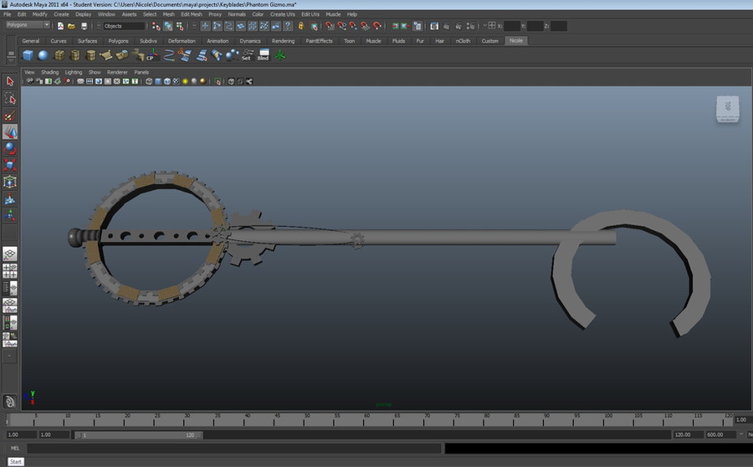This screenshot has height=467, width=753.
Task: Open the Create UVs menu
Action: (x=283, y=14)
